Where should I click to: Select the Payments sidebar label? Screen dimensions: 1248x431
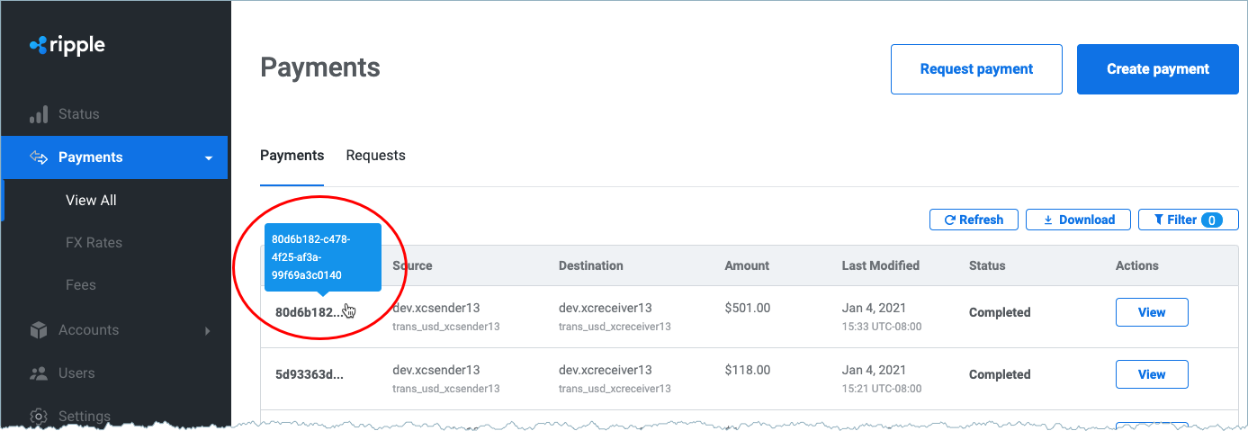90,157
